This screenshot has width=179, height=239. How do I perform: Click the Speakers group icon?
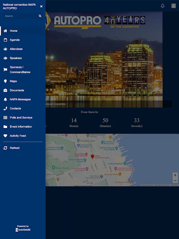coord(5,58)
